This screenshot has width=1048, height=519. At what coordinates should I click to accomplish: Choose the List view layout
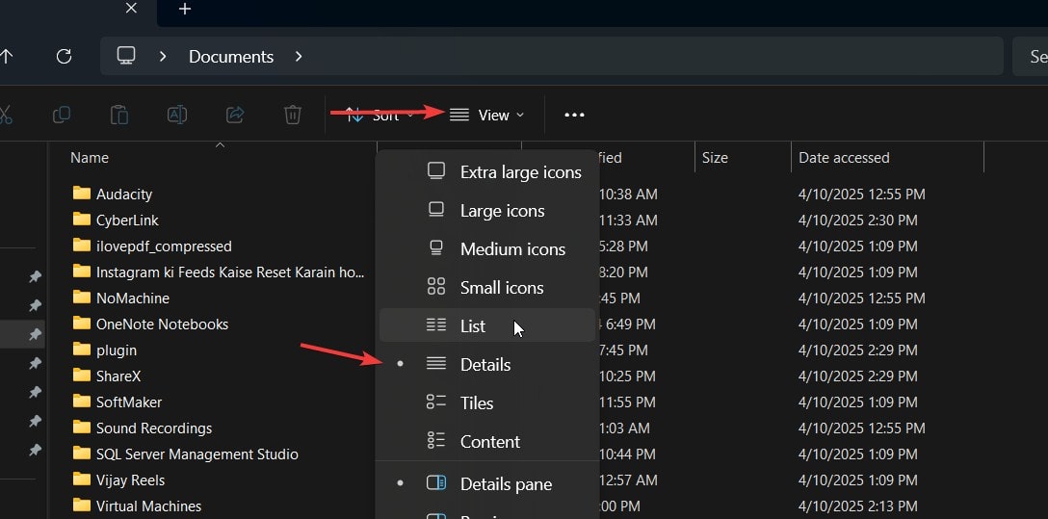[473, 326]
